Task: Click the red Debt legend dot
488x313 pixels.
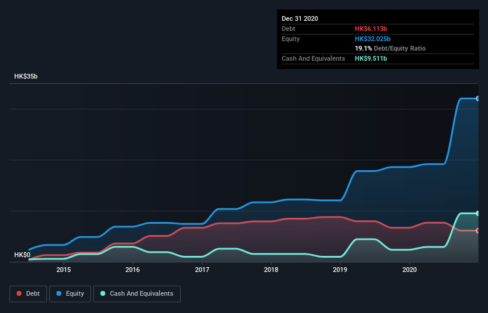Action: pyautogui.click(x=19, y=293)
